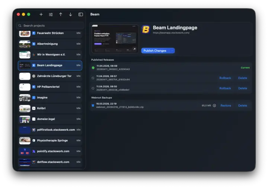Viewport: 268px width, 188px height.
Task: Click the upload arrow icon in the toolbar
Action: point(61,15)
